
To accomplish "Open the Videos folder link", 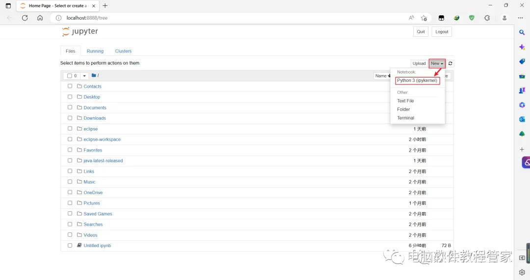I will coord(90,235).
